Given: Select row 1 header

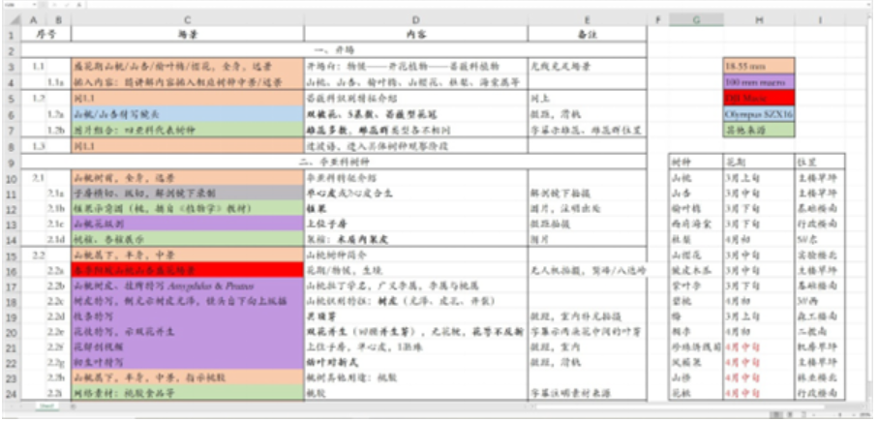Looking at the screenshot, I should click(x=12, y=34).
